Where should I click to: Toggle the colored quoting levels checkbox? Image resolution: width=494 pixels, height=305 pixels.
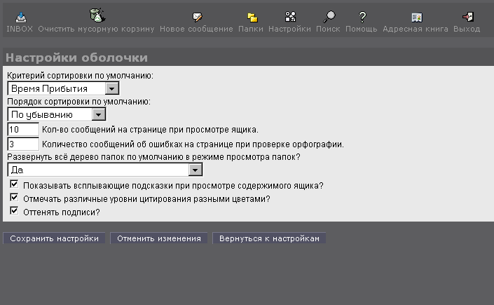point(14,198)
